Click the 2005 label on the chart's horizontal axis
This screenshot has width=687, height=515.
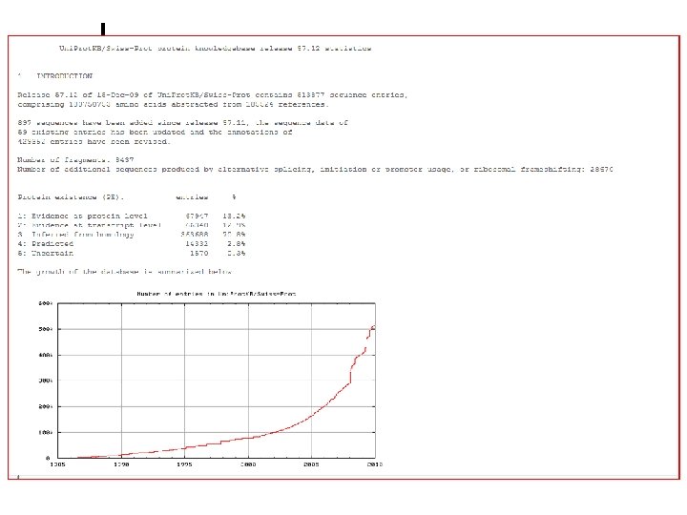coord(311,464)
